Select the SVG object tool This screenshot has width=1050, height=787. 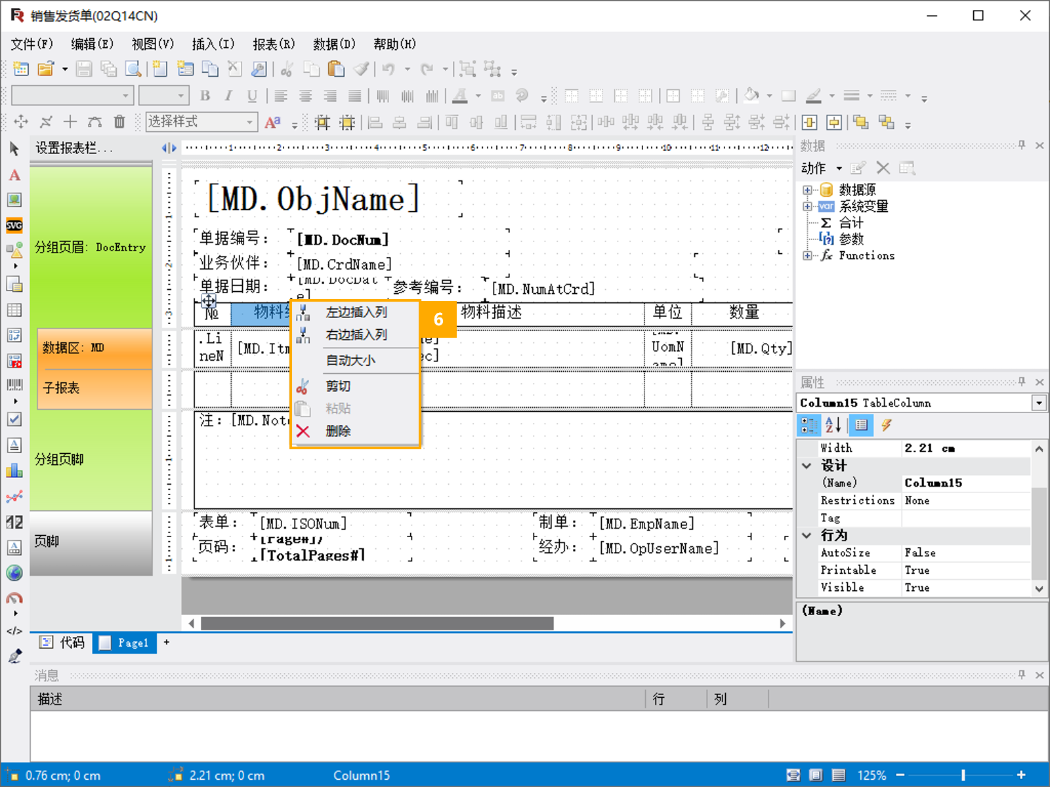14,226
